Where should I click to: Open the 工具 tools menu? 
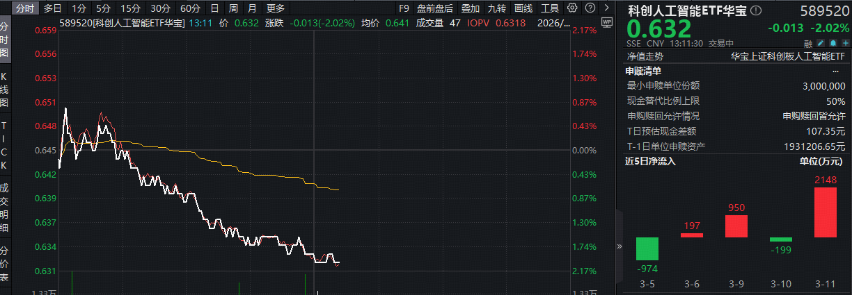[x=550, y=8]
